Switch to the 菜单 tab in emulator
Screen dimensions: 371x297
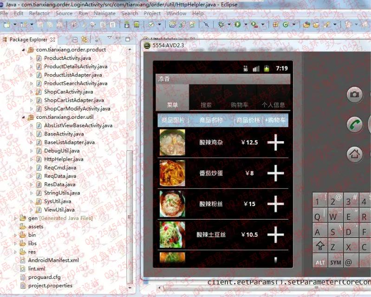pyautogui.click(x=172, y=97)
